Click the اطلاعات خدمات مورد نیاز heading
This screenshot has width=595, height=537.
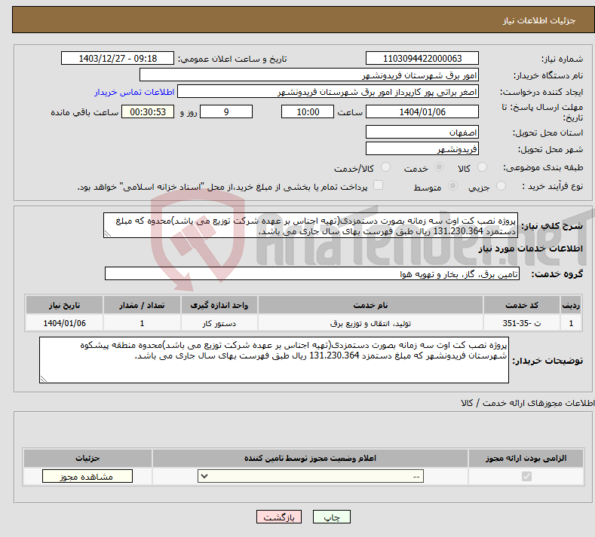[530, 249]
